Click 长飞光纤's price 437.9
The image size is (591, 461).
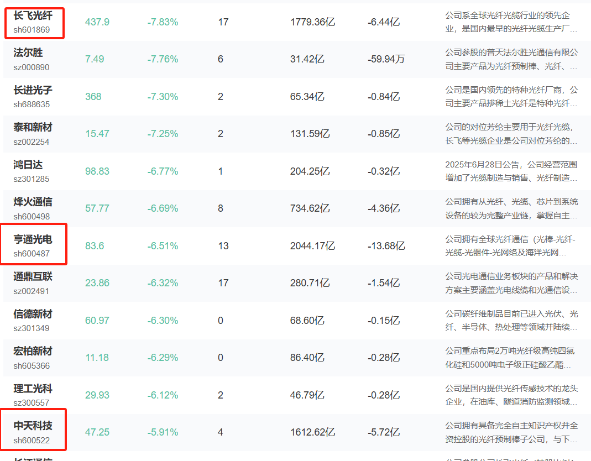97,22
